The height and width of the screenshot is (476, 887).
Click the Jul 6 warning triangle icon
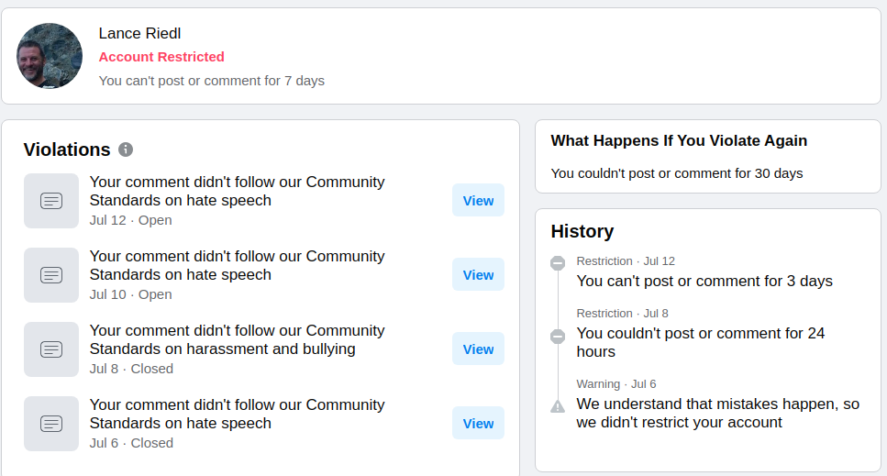[558, 405]
